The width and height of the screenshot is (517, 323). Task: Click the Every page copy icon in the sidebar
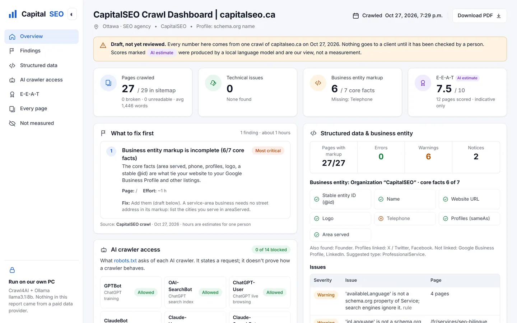12,109
